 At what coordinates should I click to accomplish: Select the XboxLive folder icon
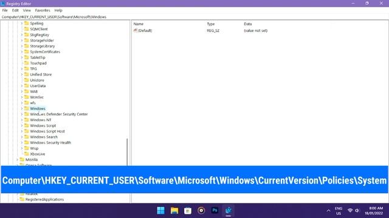pyautogui.click(x=27, y=154)
